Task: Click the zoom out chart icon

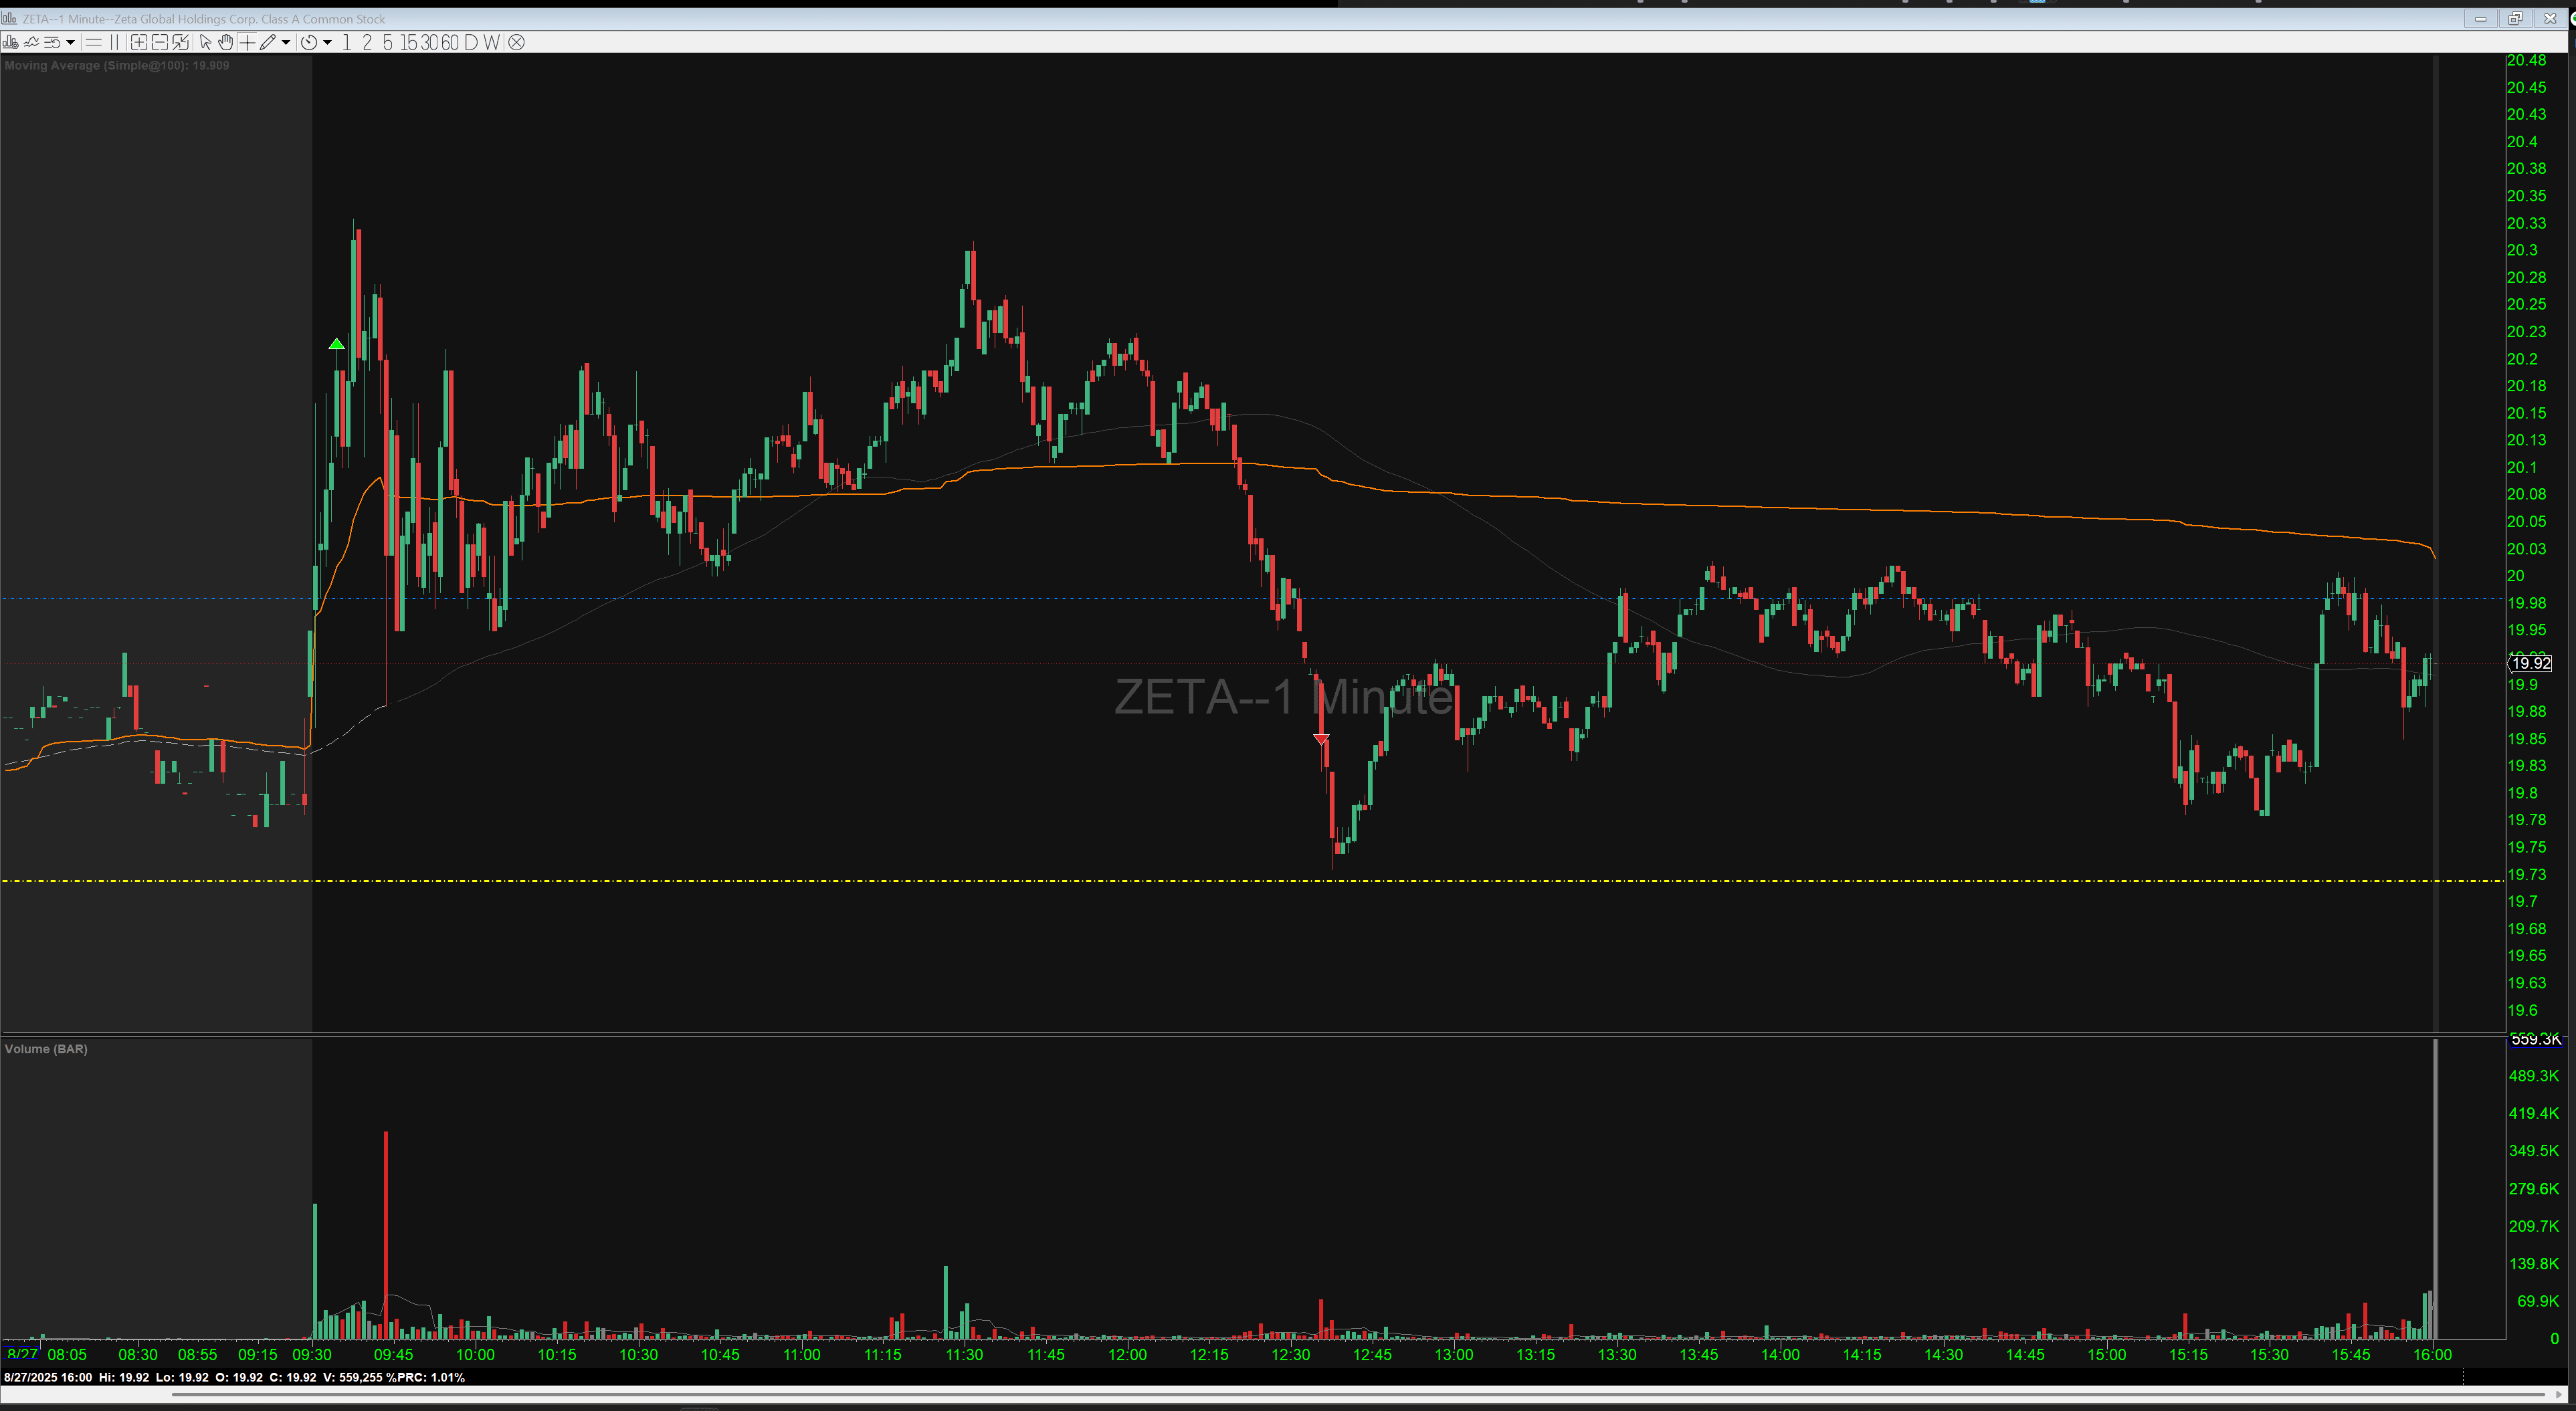Action: (x=160, y=43)
